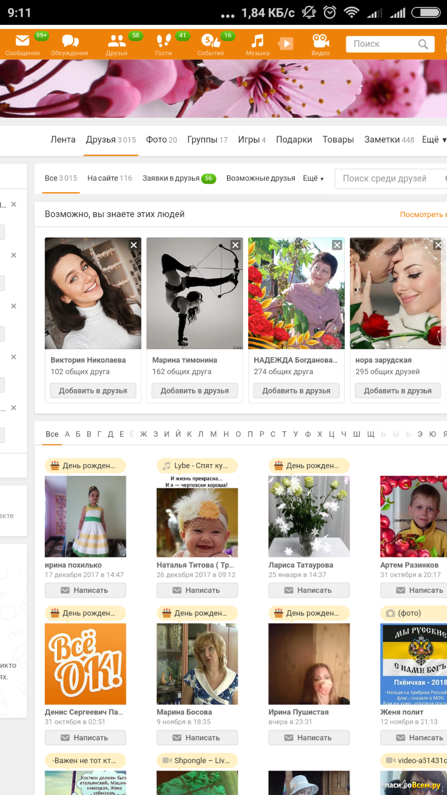This screenshot has height=795, width=447.
Task: Open Ирина Пушистая avatar thumbnail
Action: (309, 664)
